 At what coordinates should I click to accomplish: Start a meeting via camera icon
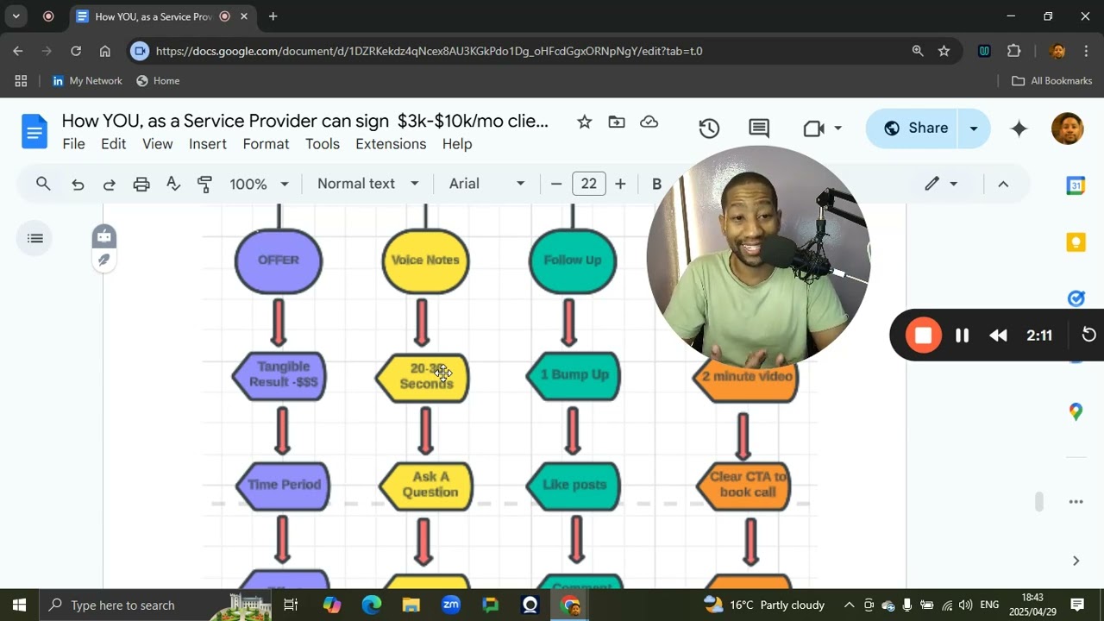tap(813, 129)
